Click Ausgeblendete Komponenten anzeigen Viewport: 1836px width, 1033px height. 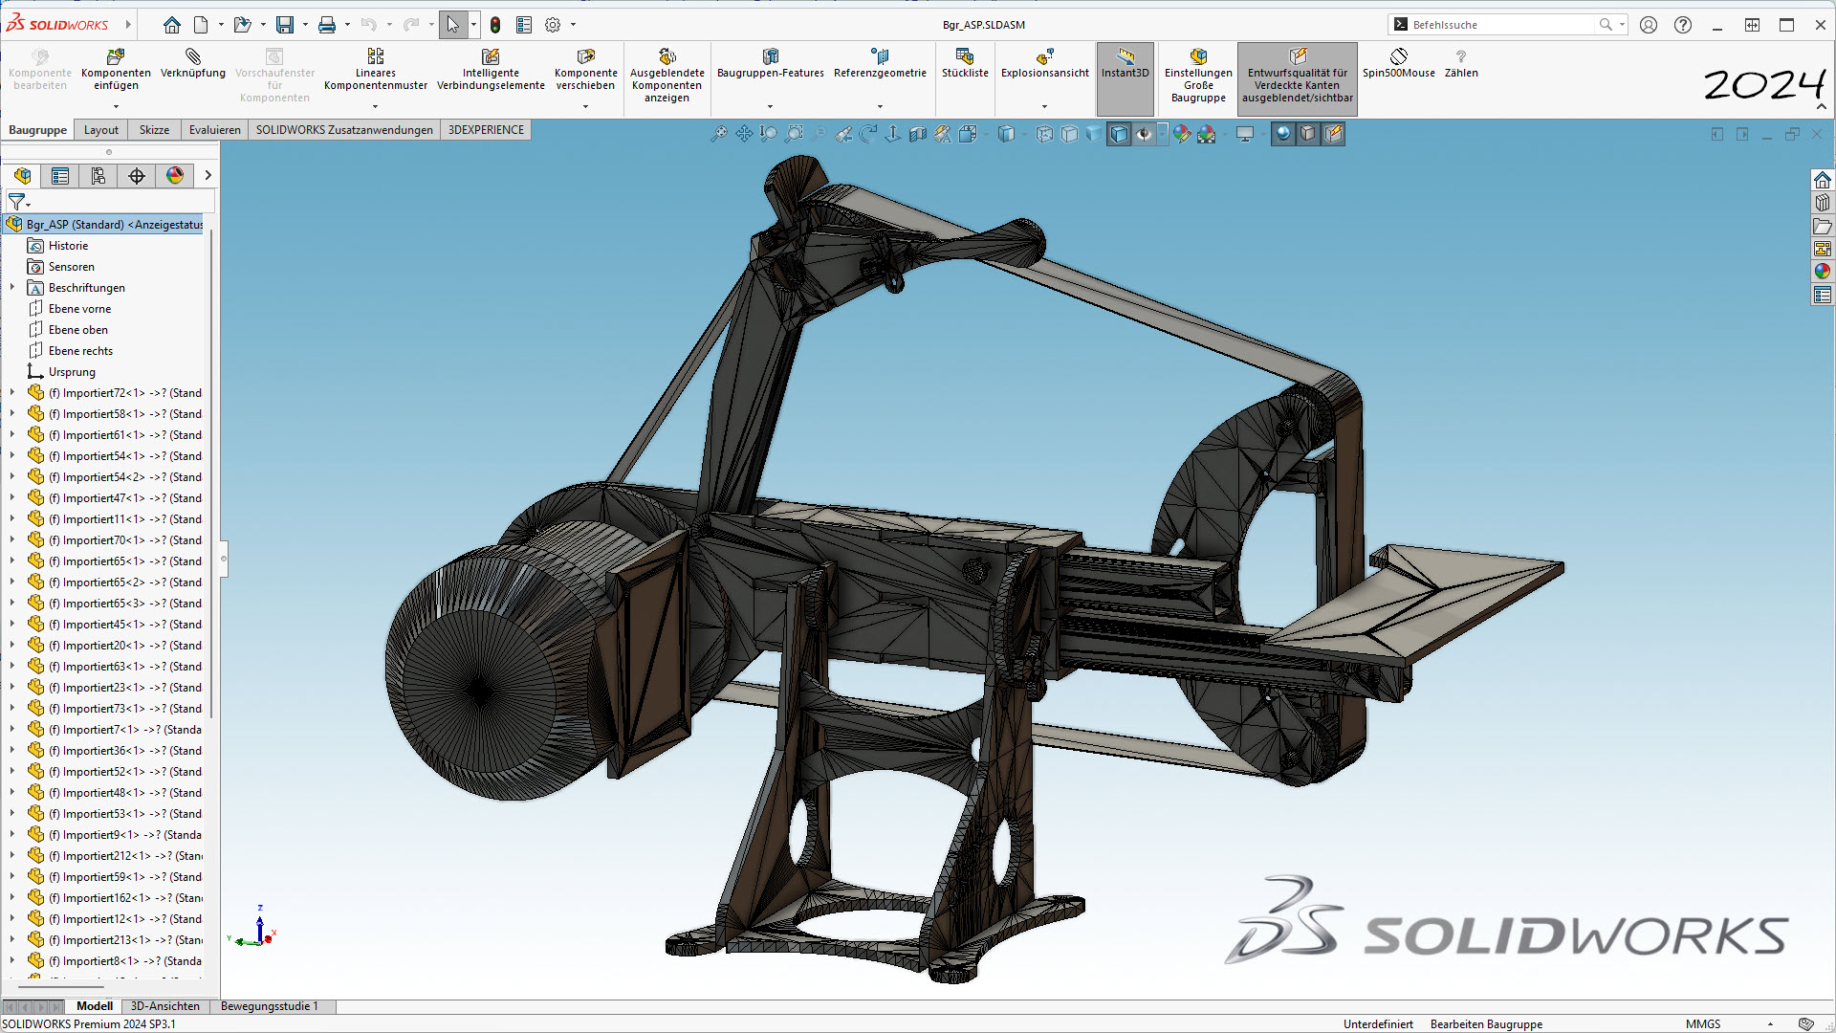tap(667, 75)
